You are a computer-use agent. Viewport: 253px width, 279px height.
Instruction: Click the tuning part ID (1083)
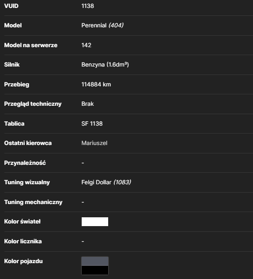[x=122, y=182]
